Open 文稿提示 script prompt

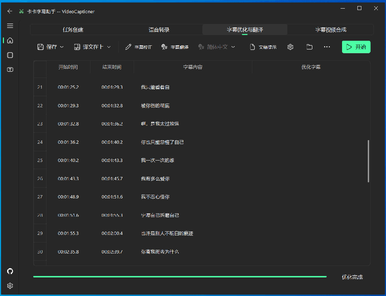(263, 47)
